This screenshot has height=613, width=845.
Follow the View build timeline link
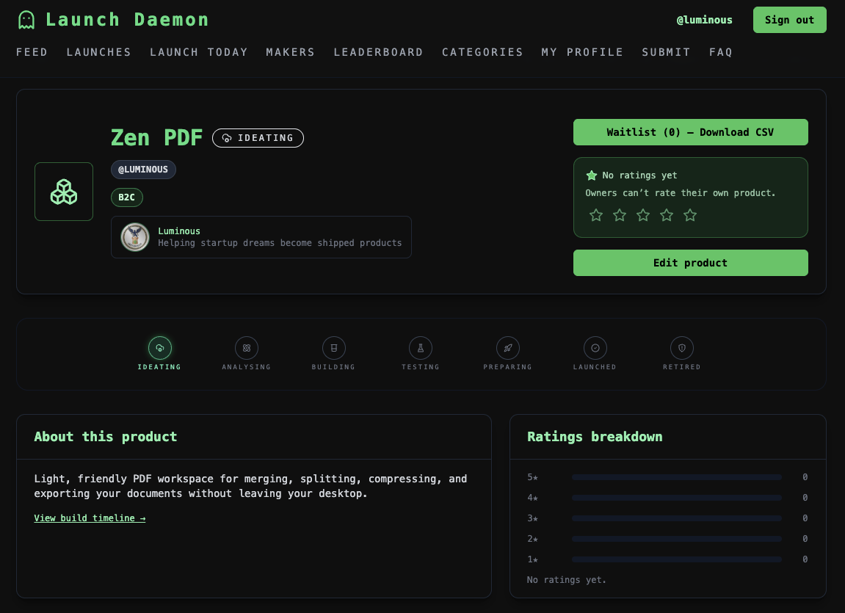pyautogui.click(x=90, y=518)
